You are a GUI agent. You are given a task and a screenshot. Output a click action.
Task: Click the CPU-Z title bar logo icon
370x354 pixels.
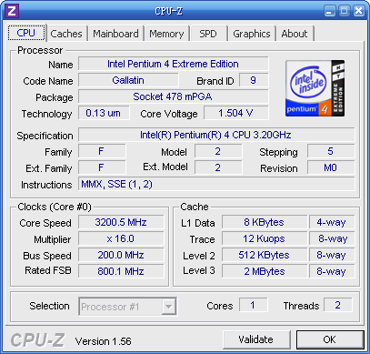(12, 11)
